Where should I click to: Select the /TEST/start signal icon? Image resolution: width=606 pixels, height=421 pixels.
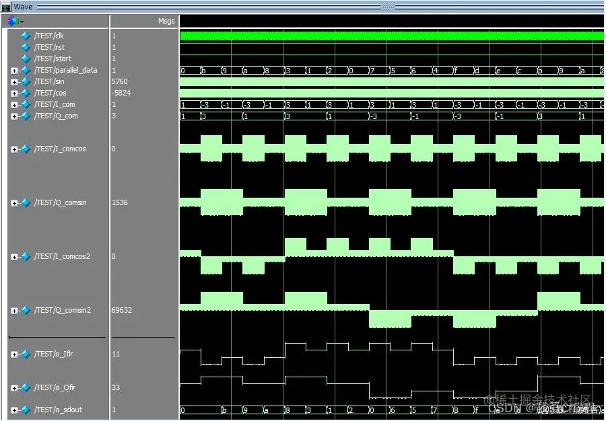pyautogui.click(x=26, y=59)
